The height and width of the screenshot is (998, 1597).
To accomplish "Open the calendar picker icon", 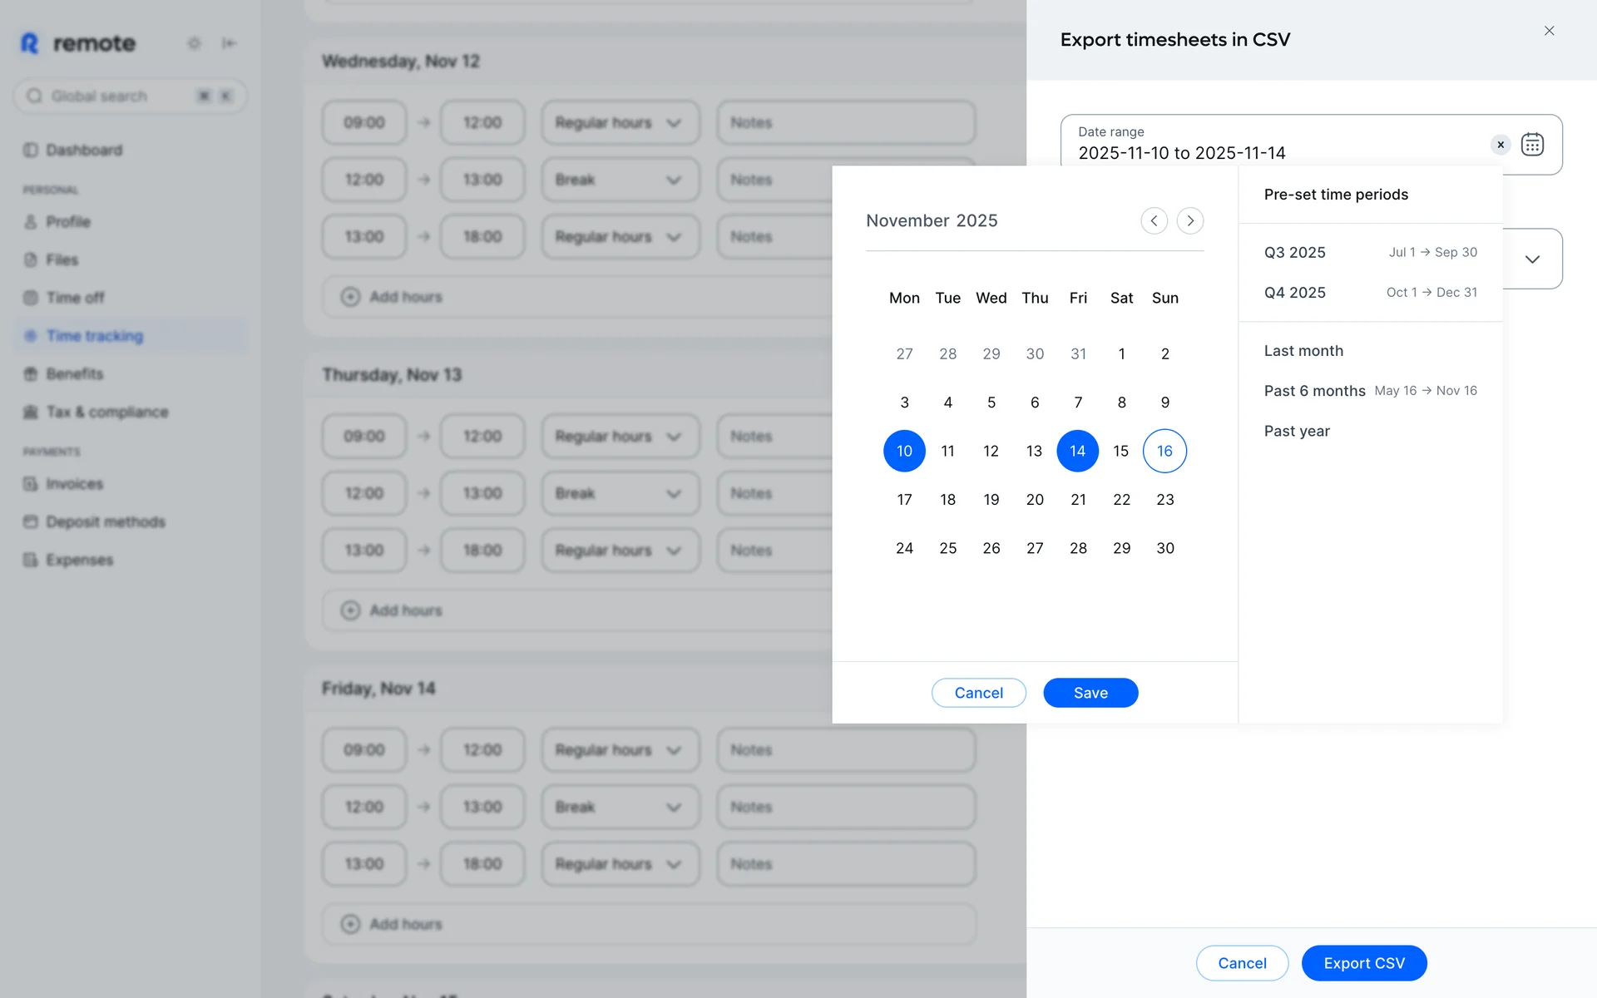I will [x=1532, y=145].
